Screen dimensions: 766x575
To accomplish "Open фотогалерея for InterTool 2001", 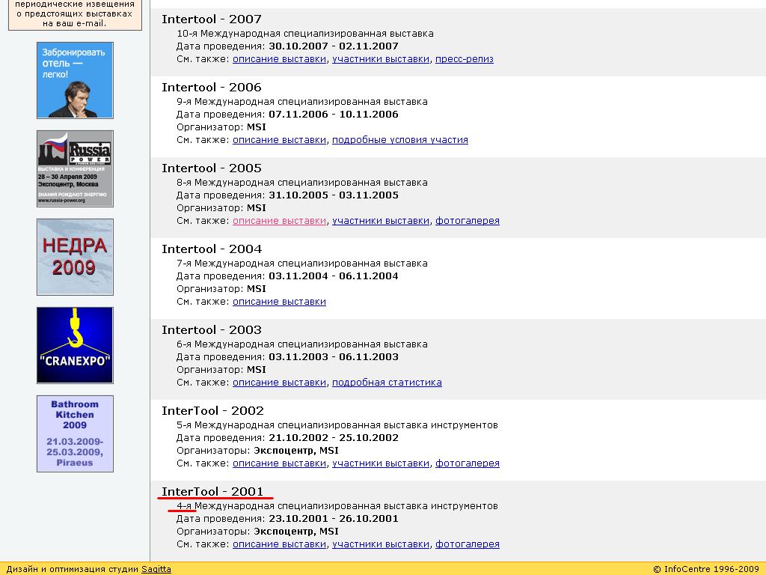I will [x=468, y=544].
